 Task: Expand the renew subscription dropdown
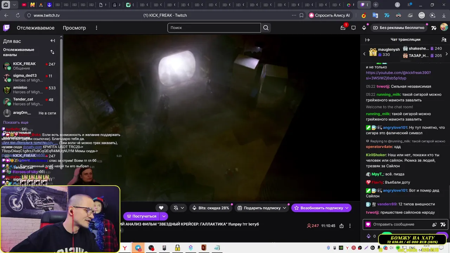(347, 208)
